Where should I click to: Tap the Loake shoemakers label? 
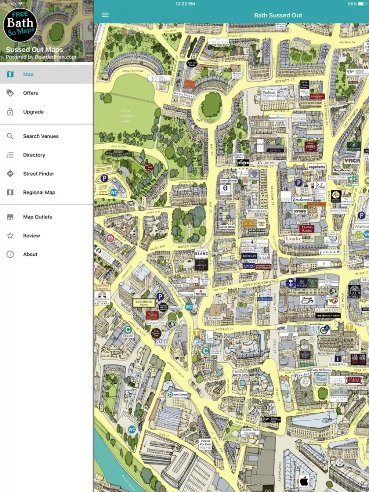(x=293, y=240)
